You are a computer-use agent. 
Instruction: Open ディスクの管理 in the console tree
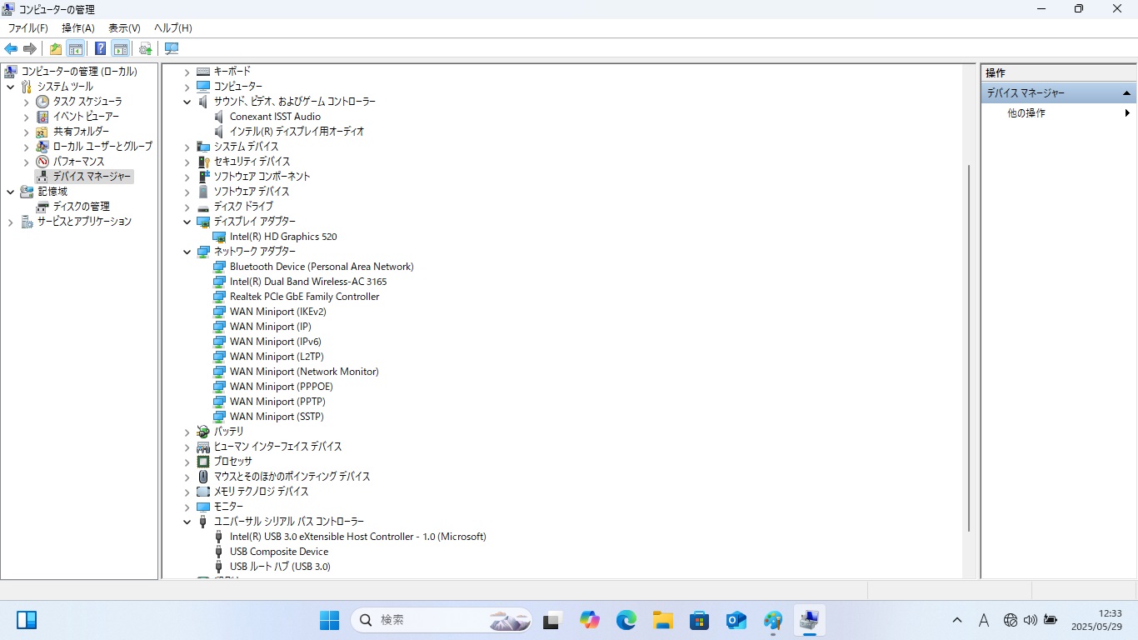tap(81, 207)
